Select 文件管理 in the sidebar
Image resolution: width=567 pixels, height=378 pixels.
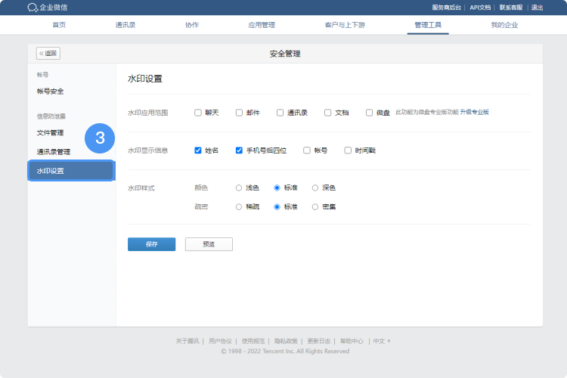[51, 133]
